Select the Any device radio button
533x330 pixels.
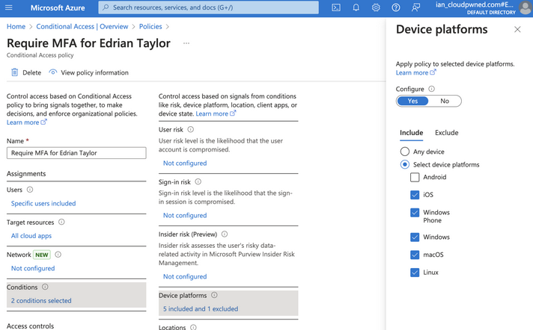pyautogui.click(x=404, y=152)
